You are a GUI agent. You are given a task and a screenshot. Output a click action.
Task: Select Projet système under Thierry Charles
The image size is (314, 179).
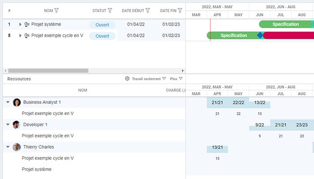[36, 169]
